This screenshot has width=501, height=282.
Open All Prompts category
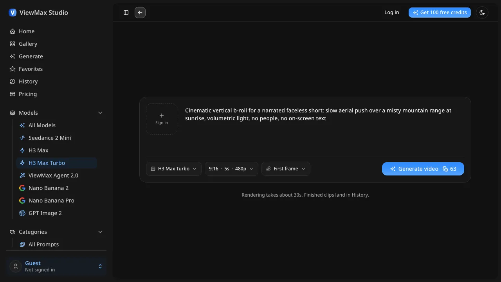click(x=56, y=244)
